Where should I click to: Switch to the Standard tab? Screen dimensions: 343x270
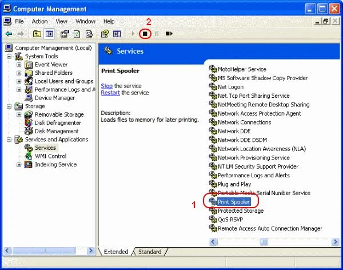pyautogui.click(x=150, y=252)
